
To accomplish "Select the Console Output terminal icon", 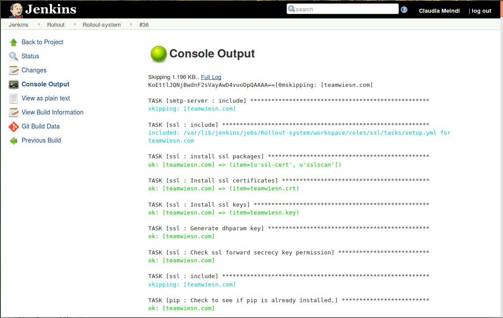I will [x=13, y=84].
